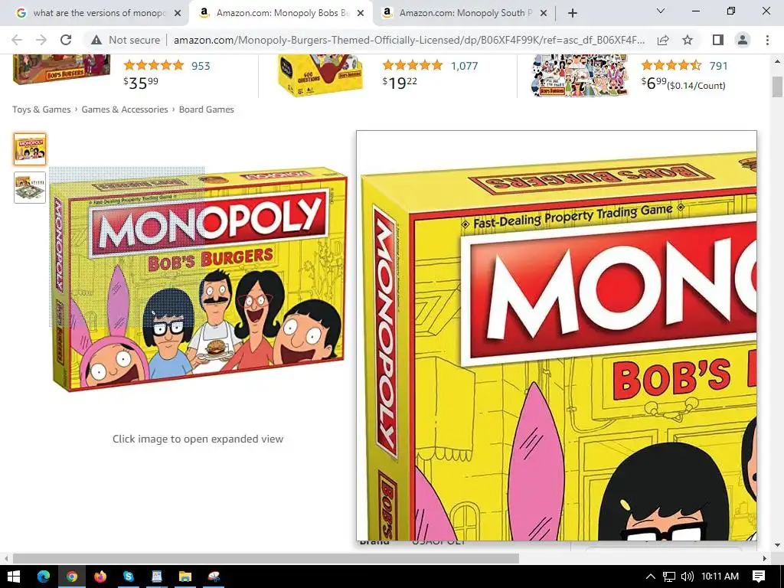Open the Chrome side panel icon

point(718,40)
